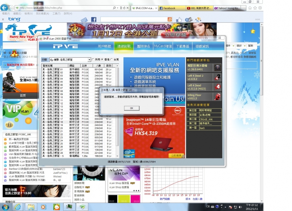Open the 工具 menu in Internet Explorer
This screenshot has height=211, width=292.
click(x=56, y=14)
